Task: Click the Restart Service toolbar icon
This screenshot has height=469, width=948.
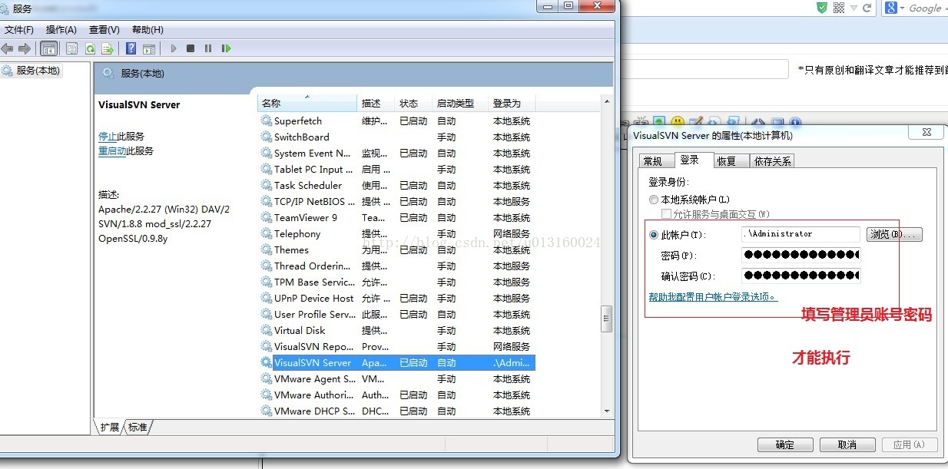Action: point(226,48)
